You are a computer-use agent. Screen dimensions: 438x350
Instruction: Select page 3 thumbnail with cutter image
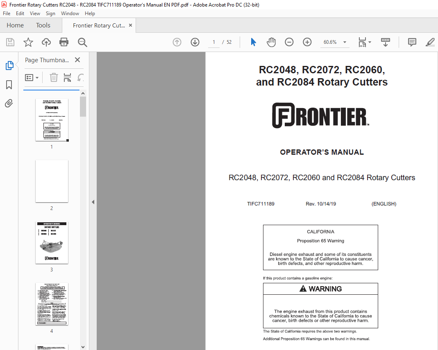coord(52,242)
